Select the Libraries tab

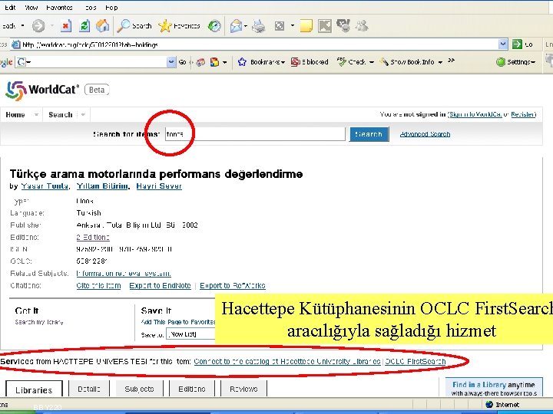point(34,389)
